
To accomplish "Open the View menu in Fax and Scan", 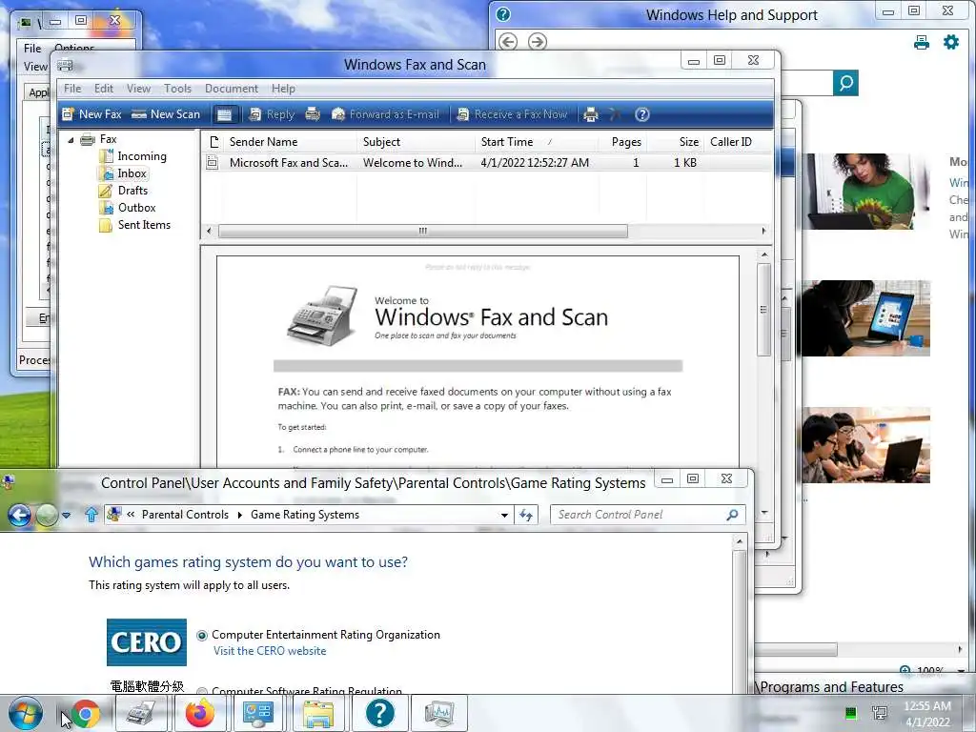I will [138, 89].
